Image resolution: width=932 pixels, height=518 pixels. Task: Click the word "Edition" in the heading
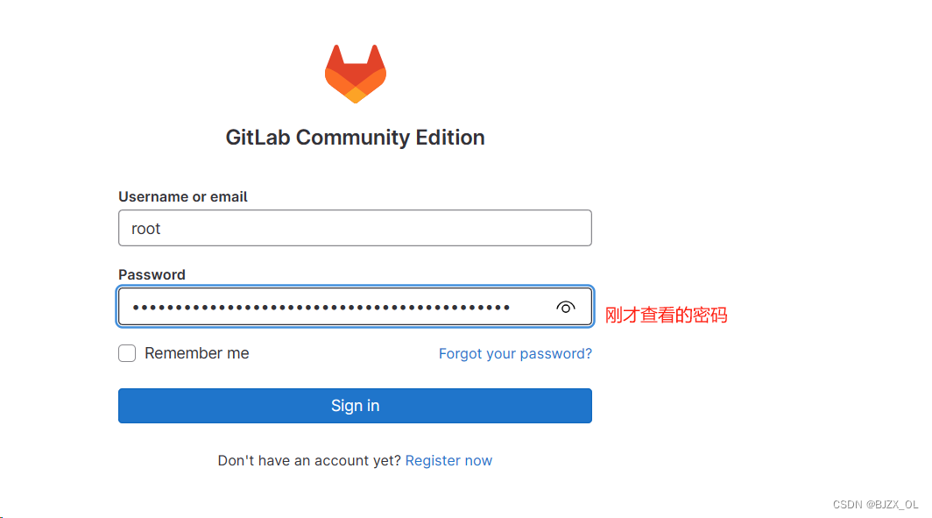pyautogui.click(x=450, y=138)
